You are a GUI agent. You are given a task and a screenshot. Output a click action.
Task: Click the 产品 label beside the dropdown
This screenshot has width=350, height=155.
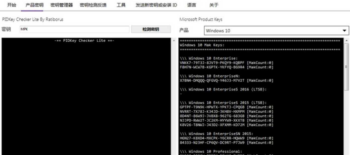[184, 30]
